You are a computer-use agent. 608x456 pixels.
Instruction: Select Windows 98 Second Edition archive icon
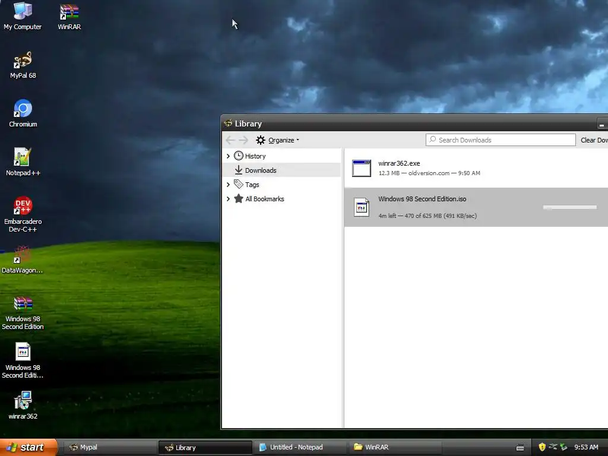(23, 312)
